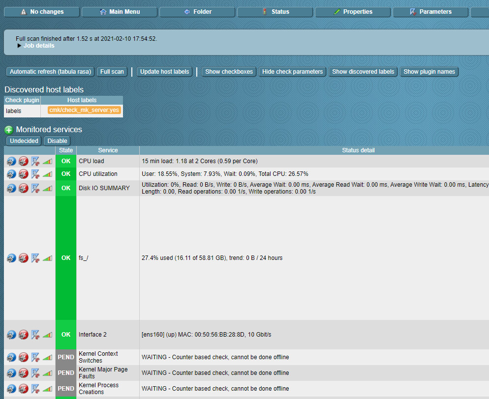View metrics graph for fs_/ service
This screenshot has width=489, height=399.
tap(47, 257)
